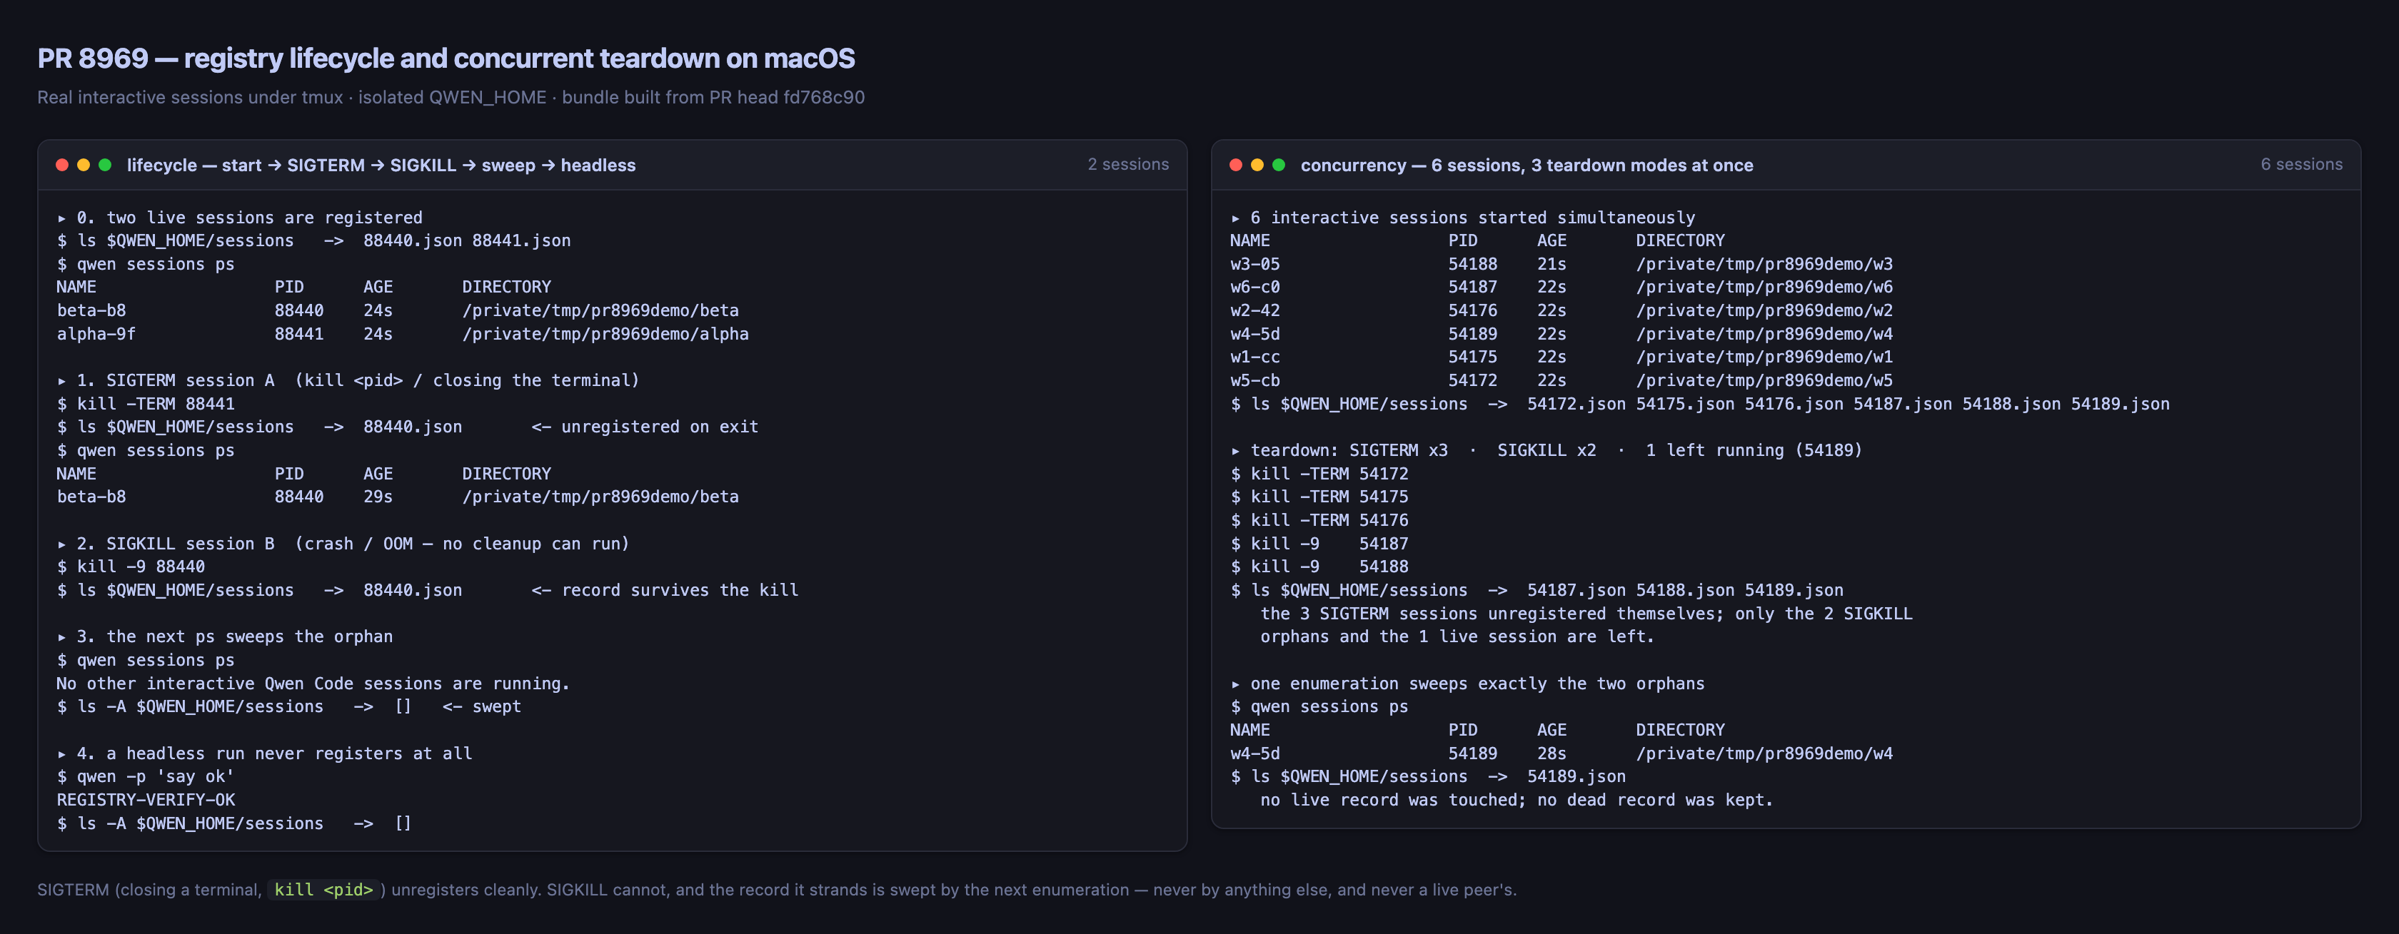Click the row 'w3-05' with PID 54188

coord(1561,263)
